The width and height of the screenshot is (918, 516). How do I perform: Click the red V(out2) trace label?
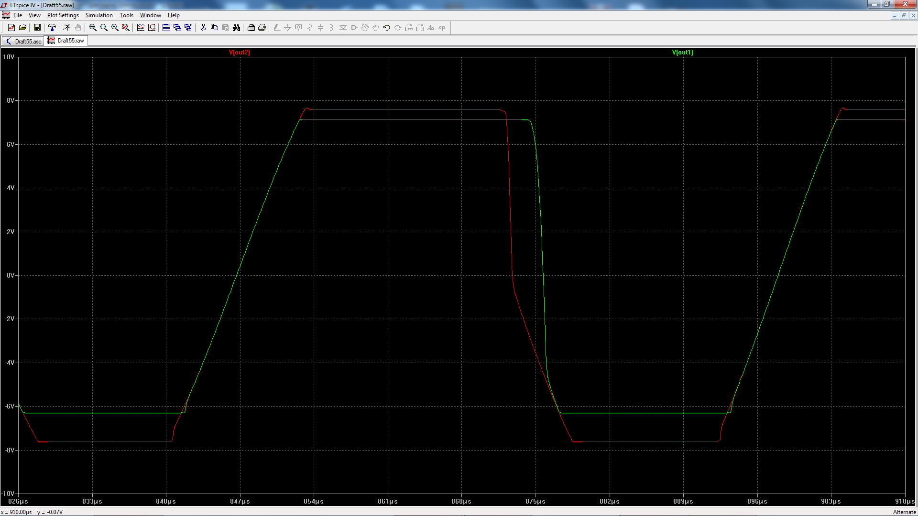pos(239,53)
